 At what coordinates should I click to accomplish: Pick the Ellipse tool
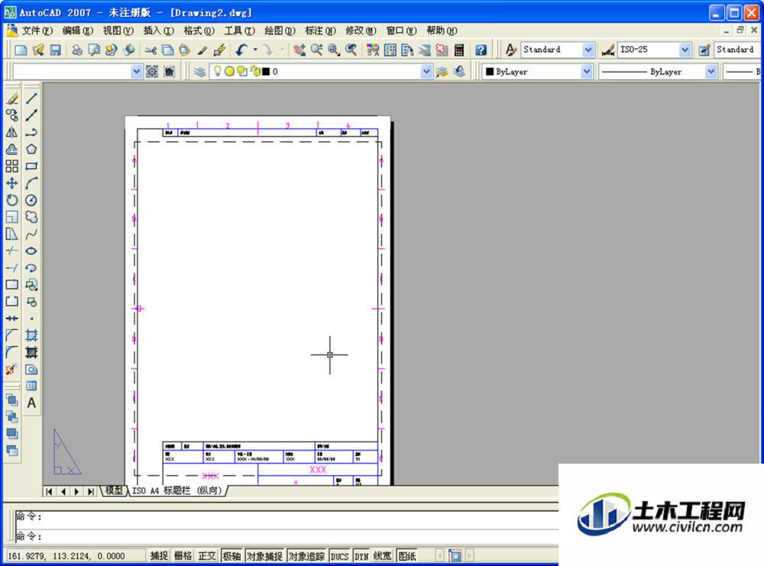click(x=31, y=251)
